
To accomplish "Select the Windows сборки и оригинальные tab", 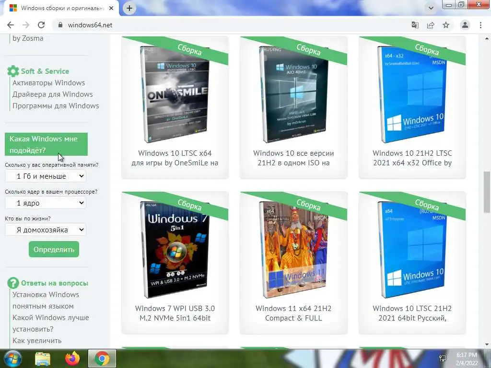I will (x=61, y=8).
